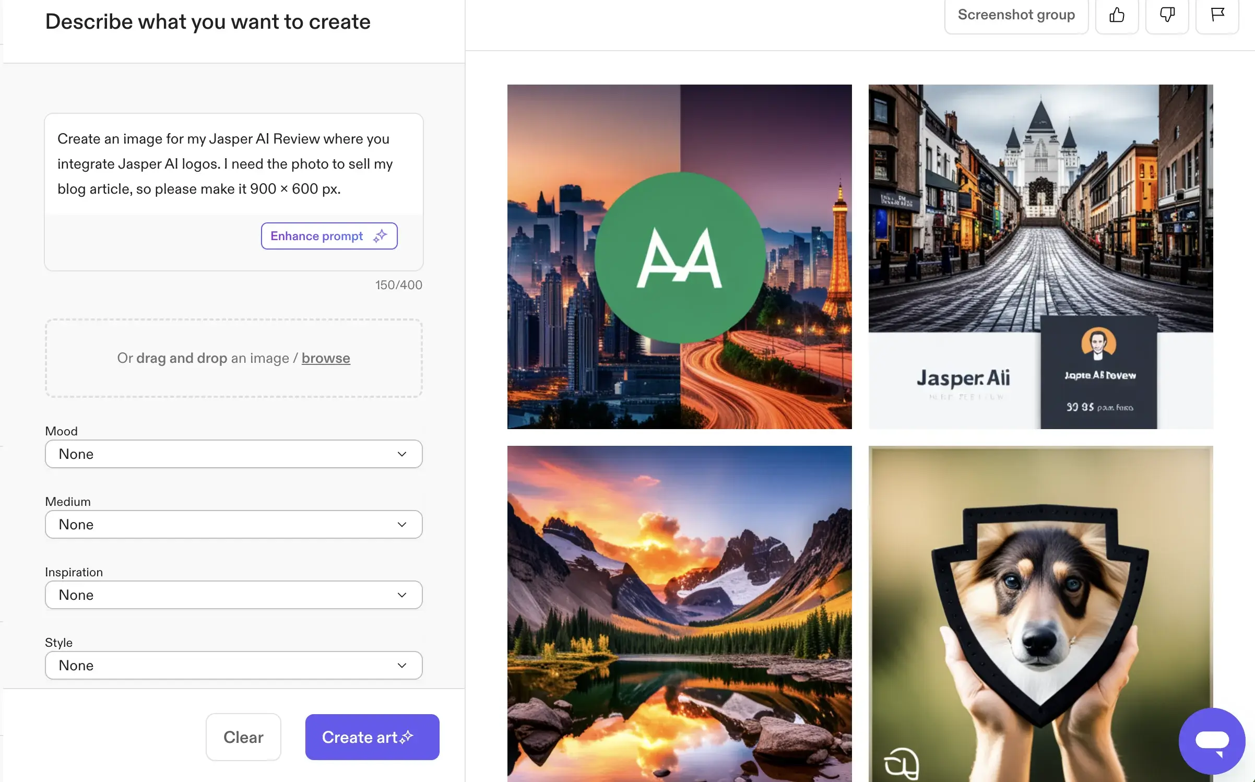This screenshot has width=1255, height=782.
Task: Click the Enhance prompt sparkle icon
Action: point(380,235)
